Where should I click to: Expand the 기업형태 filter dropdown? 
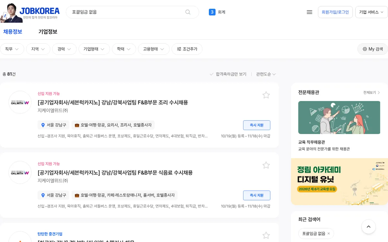(94, 49)
